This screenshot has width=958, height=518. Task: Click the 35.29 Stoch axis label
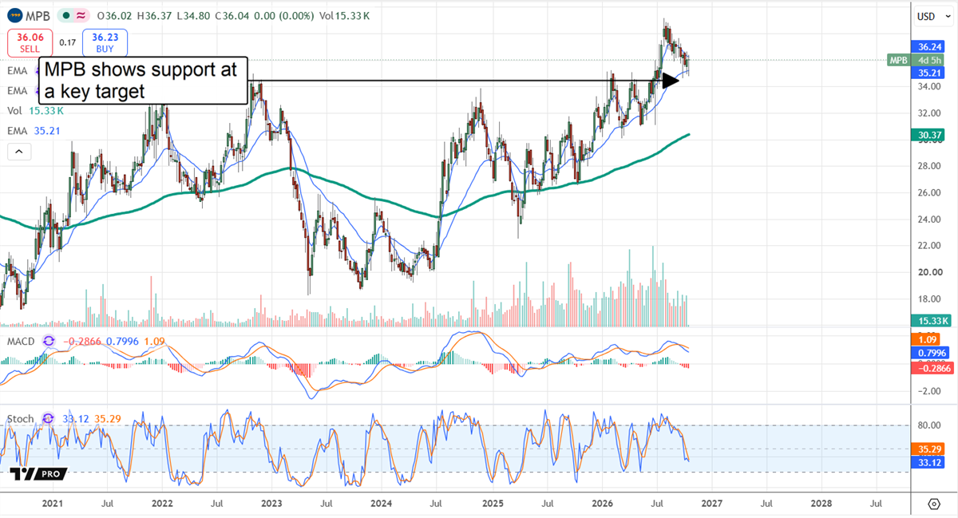click(x=927, y=449)
